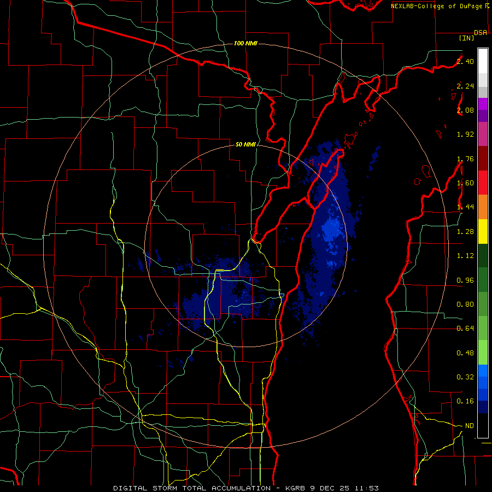The height and width of the screenshot is (492, 492).
Task: Select the darkest green swatch near 1.12
Action: [x=483, y=256]
